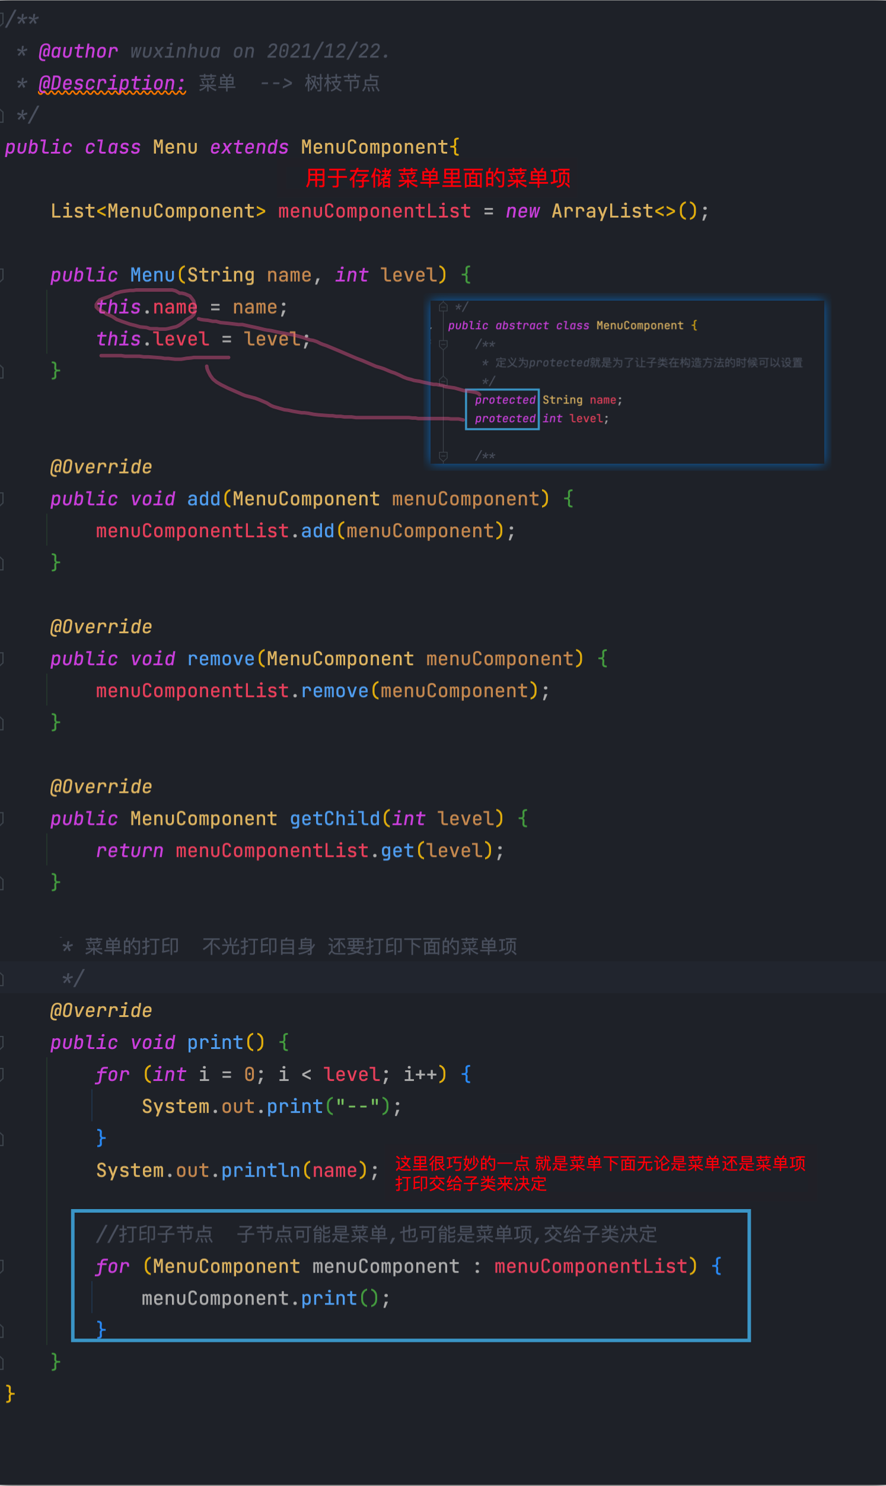The width and height of the screenshot is (886, 1486).
Task: Click the comment "菜单的打印 不光打印自身"
Action: pos(199,946)
